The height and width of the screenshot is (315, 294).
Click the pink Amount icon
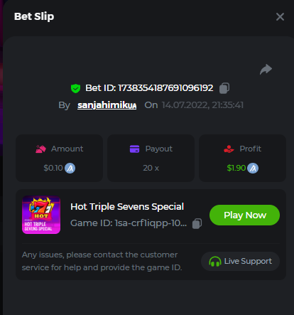tap(40, 149)
